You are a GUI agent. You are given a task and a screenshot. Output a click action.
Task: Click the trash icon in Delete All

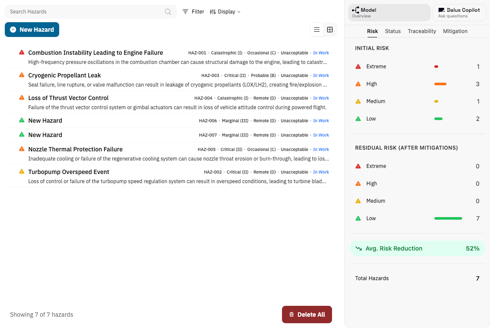(291, 315)
